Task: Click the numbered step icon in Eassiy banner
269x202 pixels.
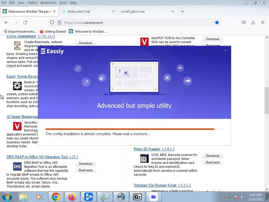Action: tap(102, 78)
